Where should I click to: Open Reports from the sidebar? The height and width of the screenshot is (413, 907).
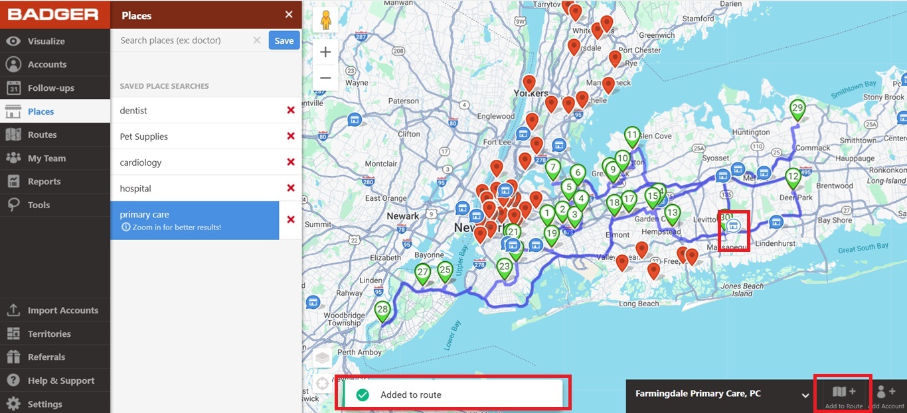click(x=55, y=182)
